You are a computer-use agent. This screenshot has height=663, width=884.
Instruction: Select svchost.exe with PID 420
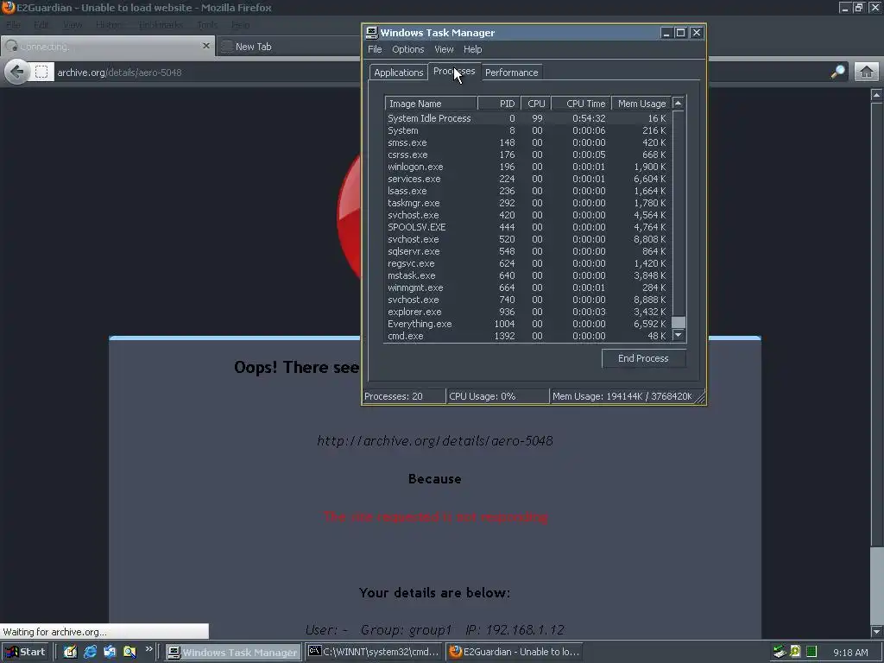(x=527, y=215)
